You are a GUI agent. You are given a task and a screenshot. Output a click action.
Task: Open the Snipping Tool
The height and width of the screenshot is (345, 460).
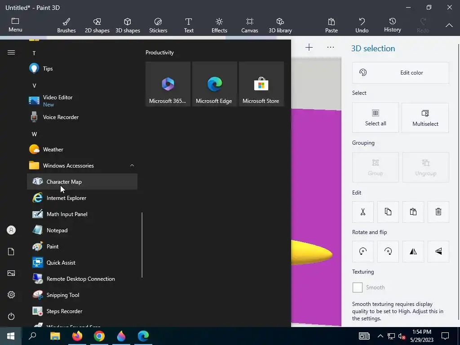[82, 295]
